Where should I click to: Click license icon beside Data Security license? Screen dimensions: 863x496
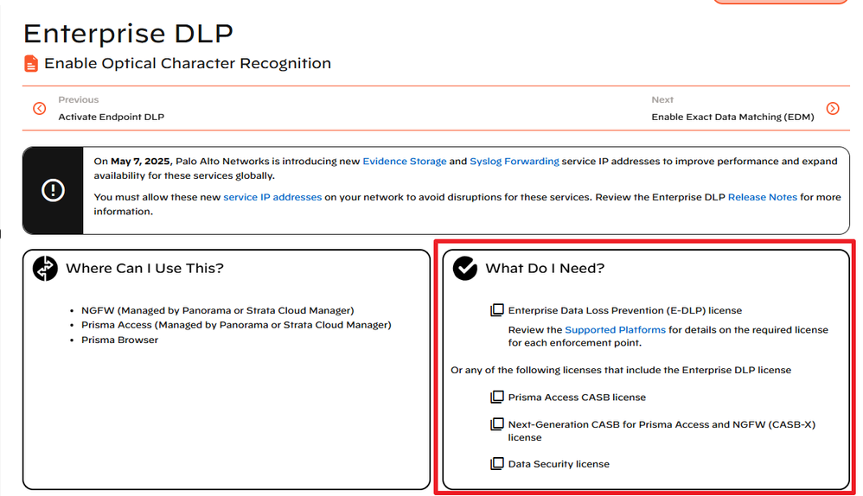[497, 463]
